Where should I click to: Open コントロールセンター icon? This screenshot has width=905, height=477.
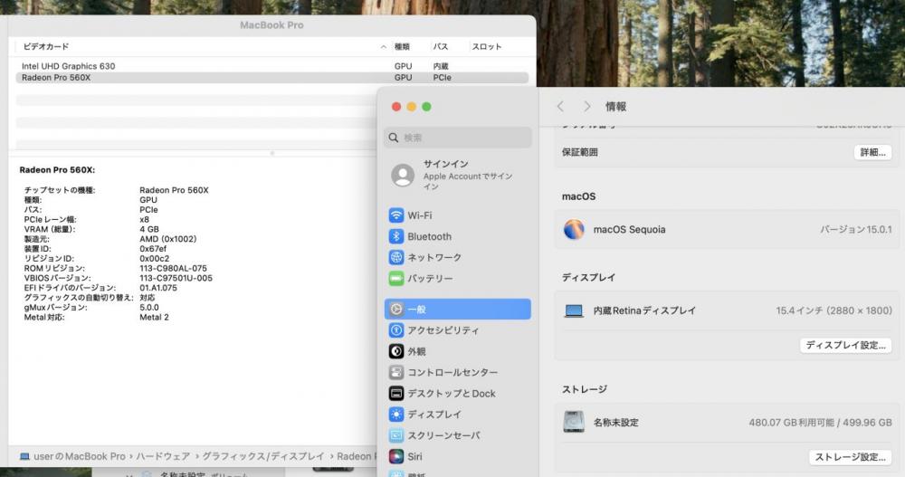(396, 372)
